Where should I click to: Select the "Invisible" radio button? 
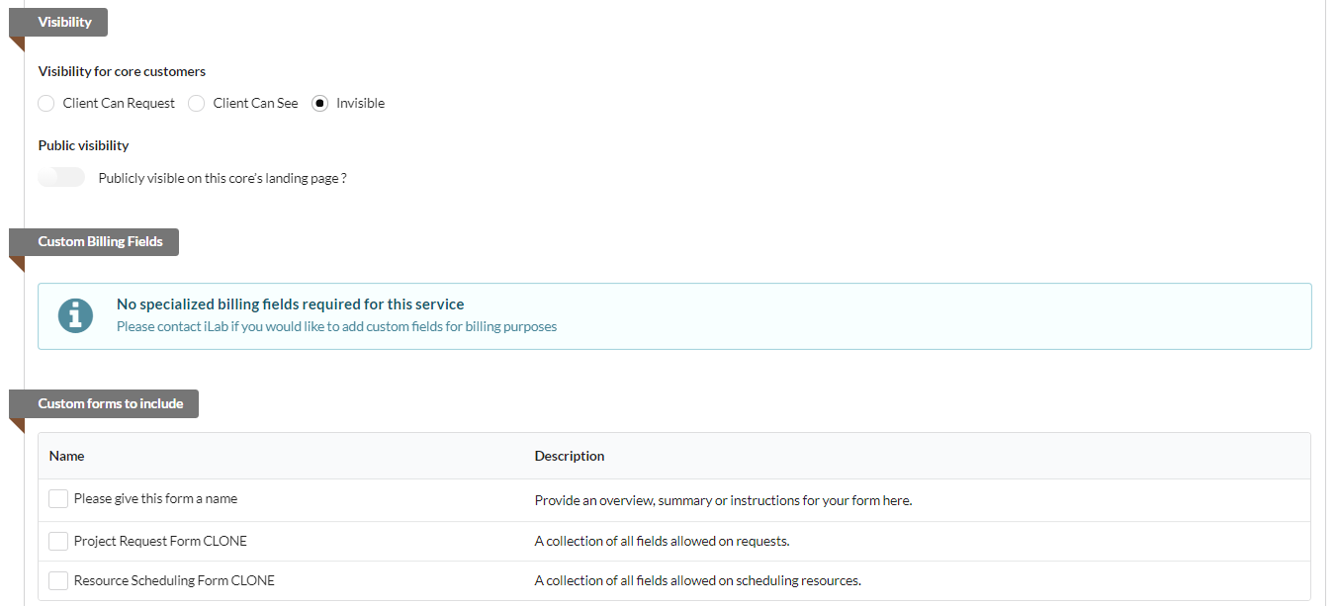pos(319,104)
